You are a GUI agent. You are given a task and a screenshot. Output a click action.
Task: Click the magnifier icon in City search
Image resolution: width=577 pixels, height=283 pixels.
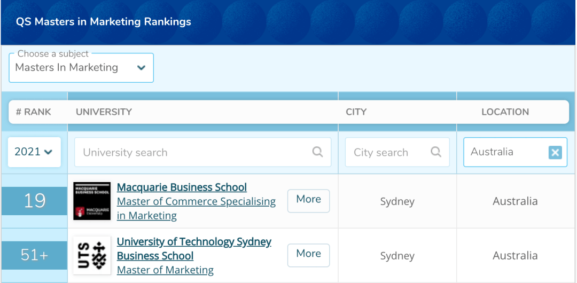click(x=436, y=152)
